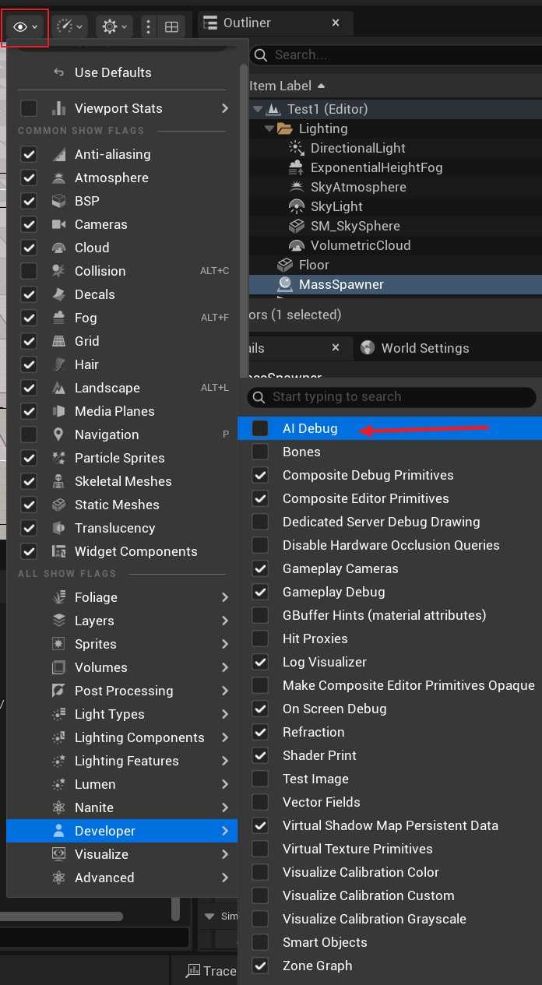This screenshot has width=542, height=985.
Task: Open the Light Types submenu arrow
Action: tap(224, 714)
